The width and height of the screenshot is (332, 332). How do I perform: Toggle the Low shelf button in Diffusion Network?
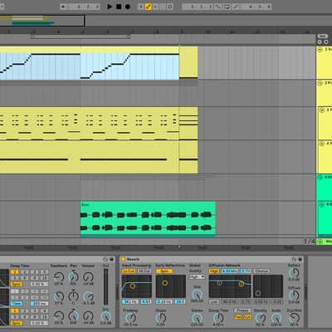tap(214, 301)
